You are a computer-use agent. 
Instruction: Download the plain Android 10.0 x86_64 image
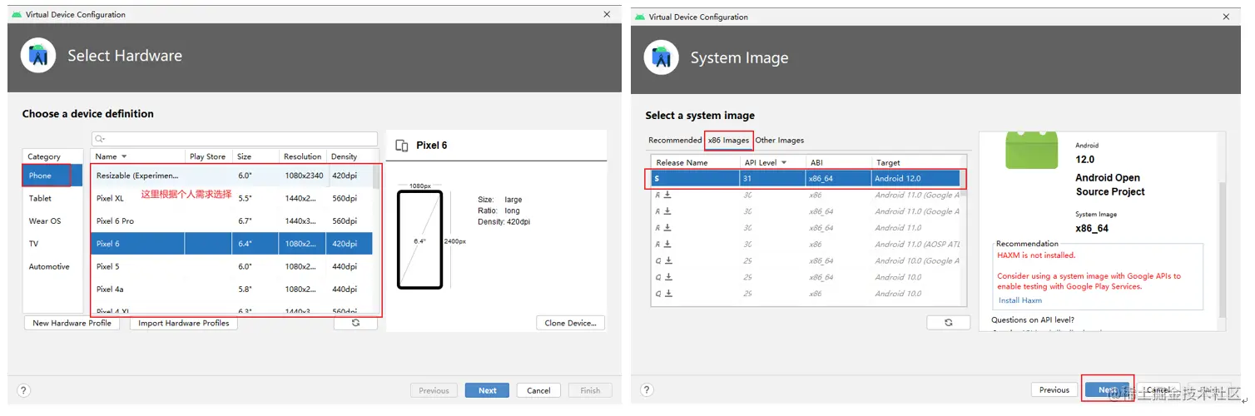coord(667,277)
